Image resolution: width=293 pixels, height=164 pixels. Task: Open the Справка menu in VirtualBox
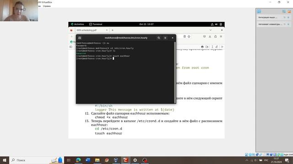coord(47,6)
